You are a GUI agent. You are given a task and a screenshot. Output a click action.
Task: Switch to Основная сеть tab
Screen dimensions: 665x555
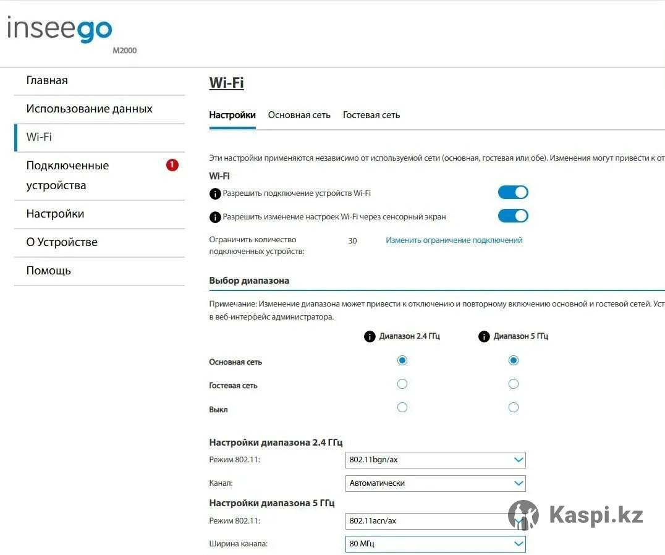pyautogui.click(x=299, y=116)
